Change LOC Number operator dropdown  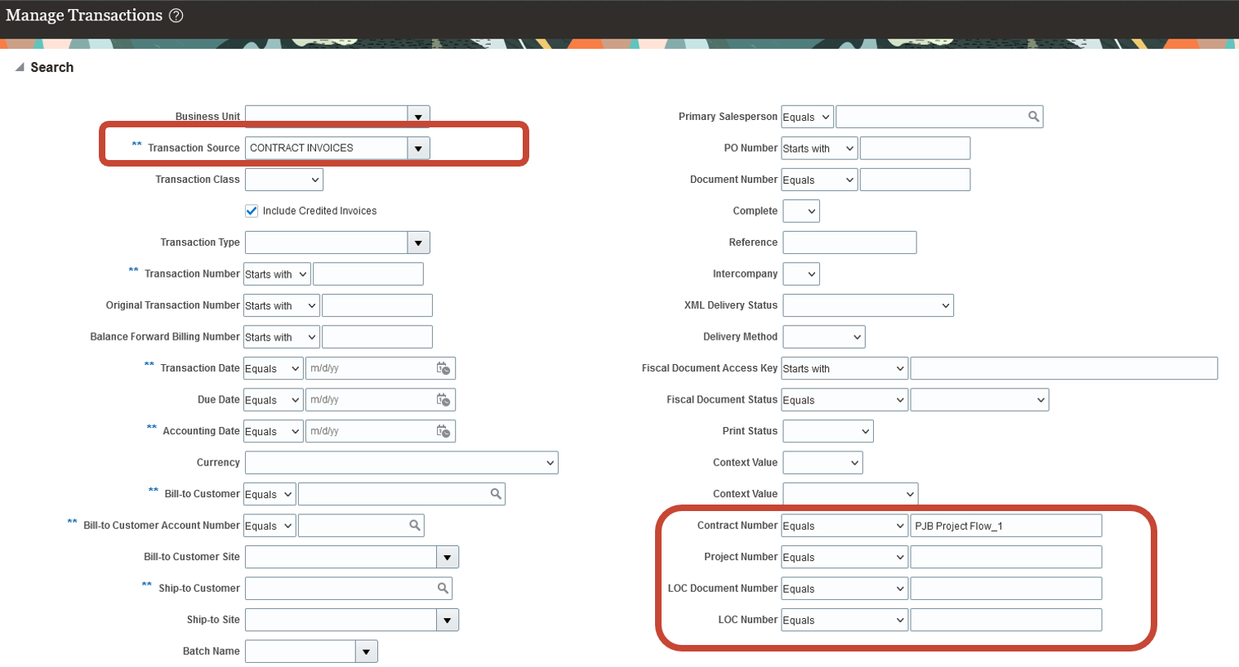pyautogui.click(x=845, y=620)
